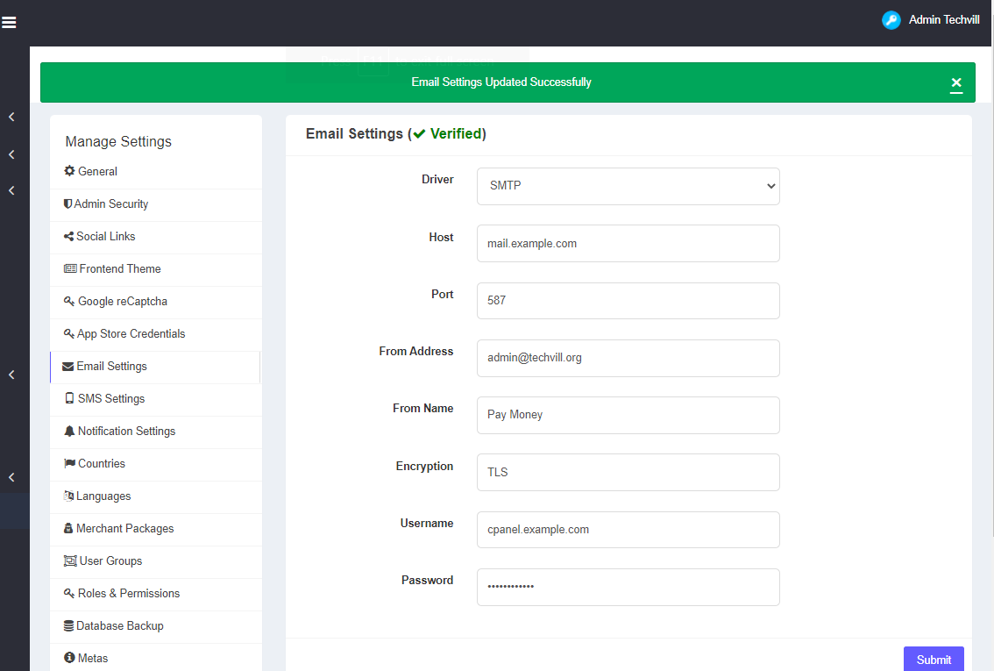Expand the bottom-most sidebar chevron
Viewport: 994px width, 671px height.
click(x=11, y=478)
